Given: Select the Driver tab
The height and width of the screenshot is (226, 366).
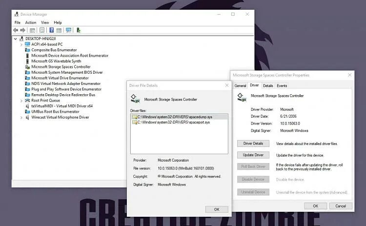Looking at the screenshot, I should (x=254, y=85).
